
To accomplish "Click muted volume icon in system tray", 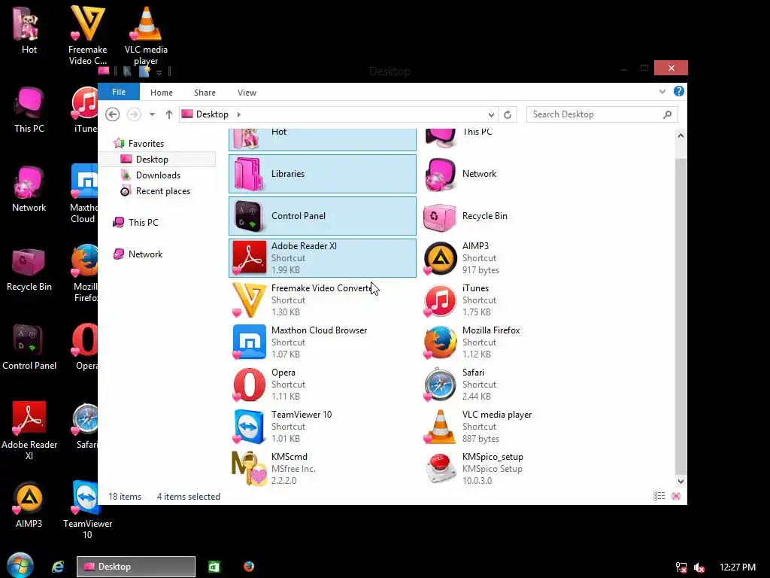I will (699, 567).
